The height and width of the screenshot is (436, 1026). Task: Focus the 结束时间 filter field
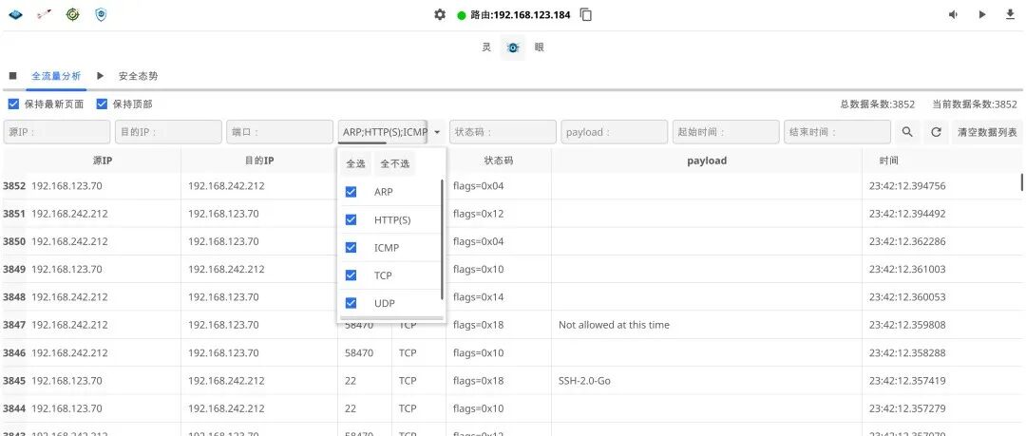coord(838,132)
